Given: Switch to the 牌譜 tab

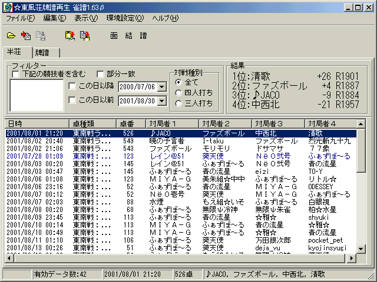Looking at the screenshot, I should tap(42, 52).
